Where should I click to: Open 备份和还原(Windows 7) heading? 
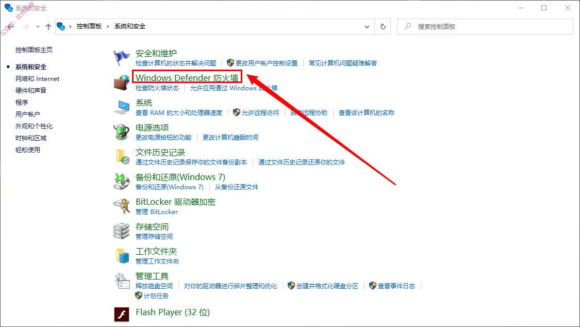(x=180, y=177)
